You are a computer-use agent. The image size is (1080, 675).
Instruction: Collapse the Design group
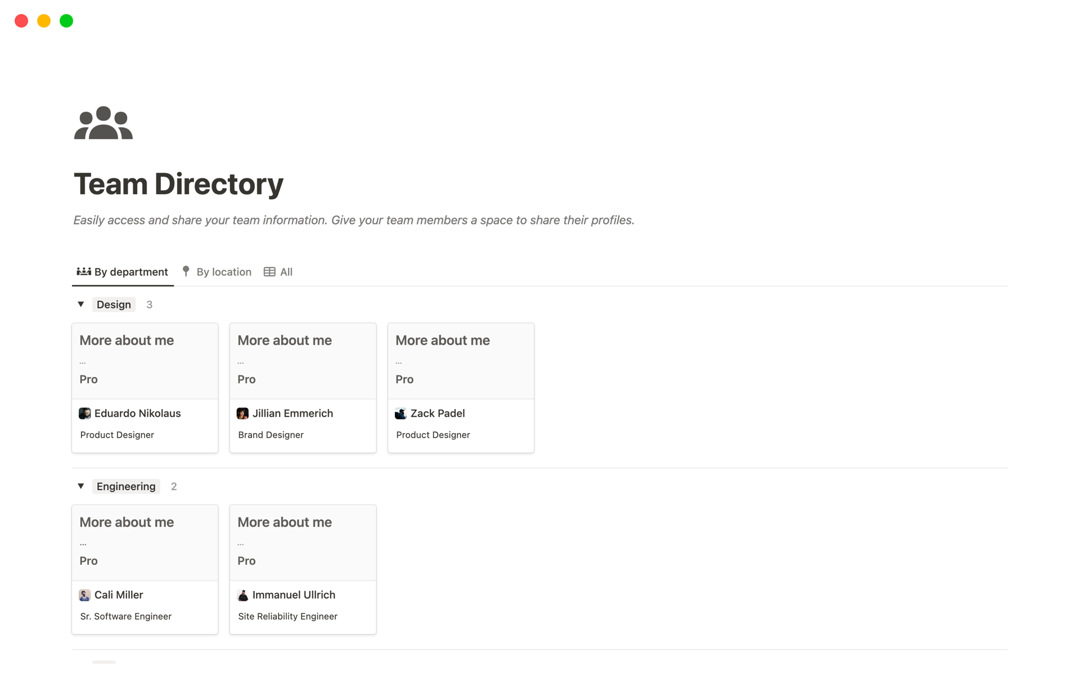click(81, 304)
